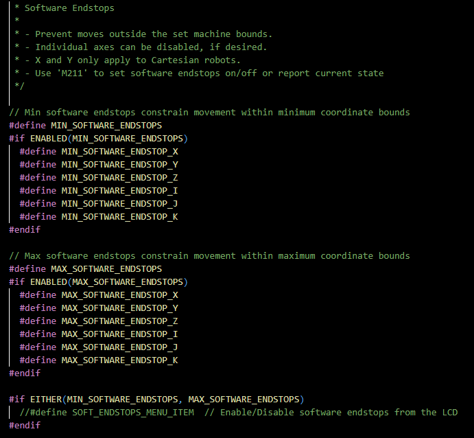The height and width of the screenshot is (438, 474).
Task: Click the 'Software Endstops' comment heading
Action: pyautogui.click(x=69, y=8)
